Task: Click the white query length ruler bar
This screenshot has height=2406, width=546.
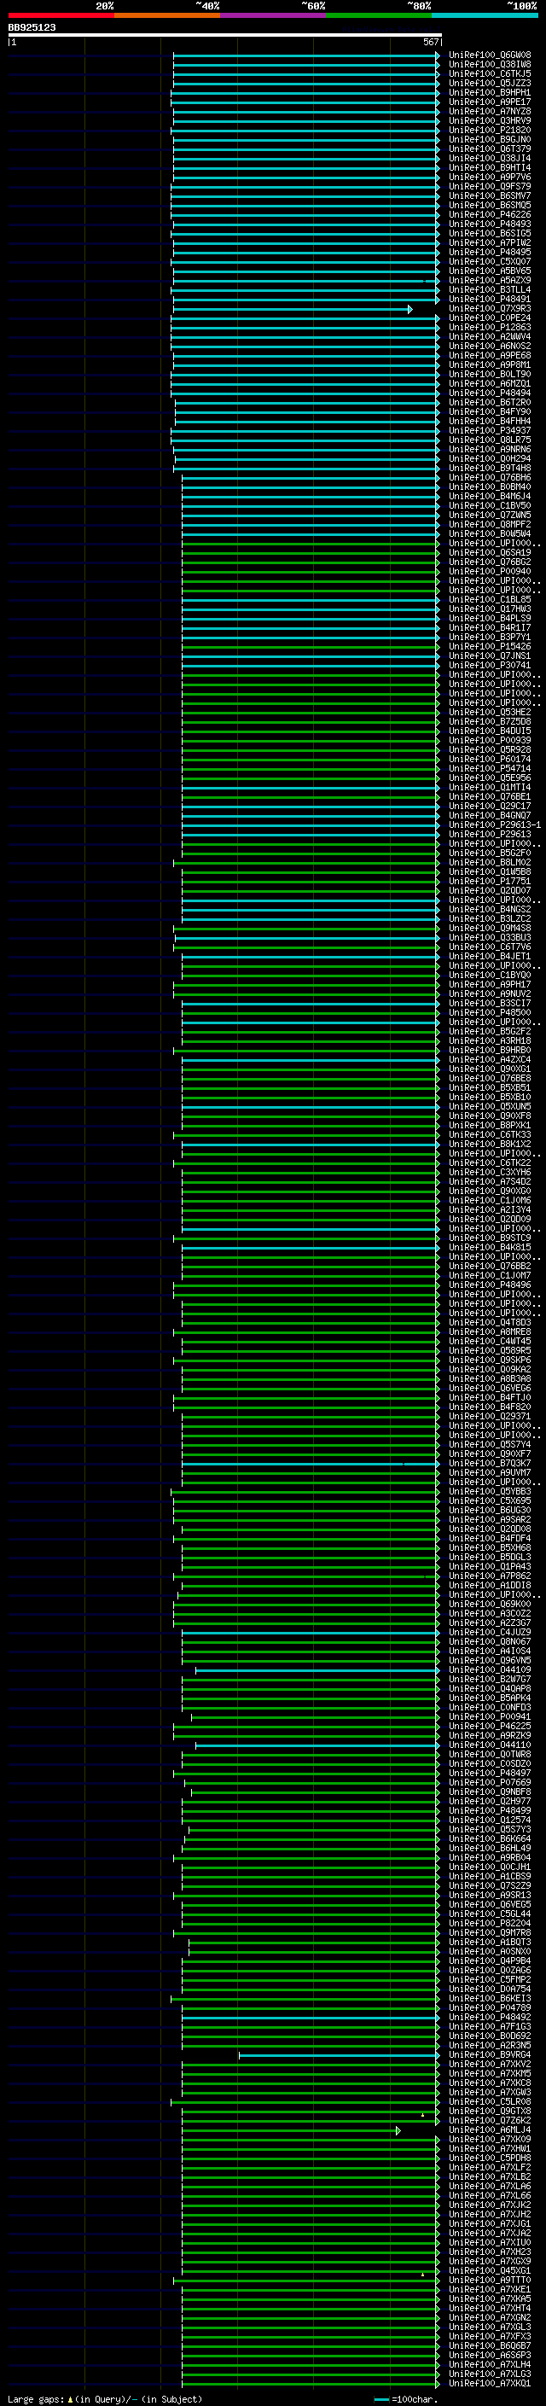Action: [224, 34]
